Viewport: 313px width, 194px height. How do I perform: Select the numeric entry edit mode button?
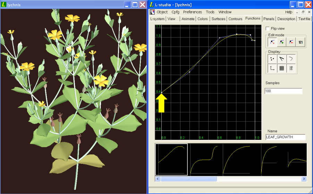[x=301, y=42]
